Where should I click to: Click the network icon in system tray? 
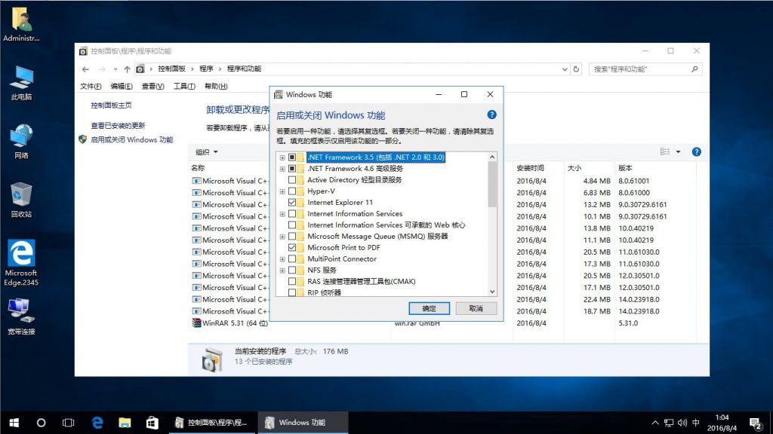pyautogui.click(x=669, y=423)
